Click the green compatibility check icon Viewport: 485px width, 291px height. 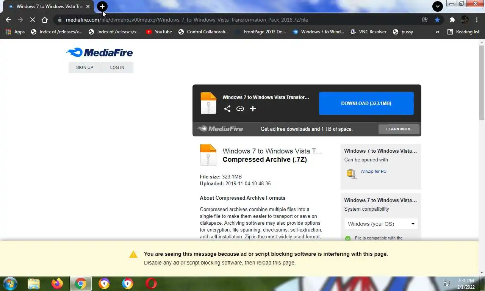tap(348, 238)
